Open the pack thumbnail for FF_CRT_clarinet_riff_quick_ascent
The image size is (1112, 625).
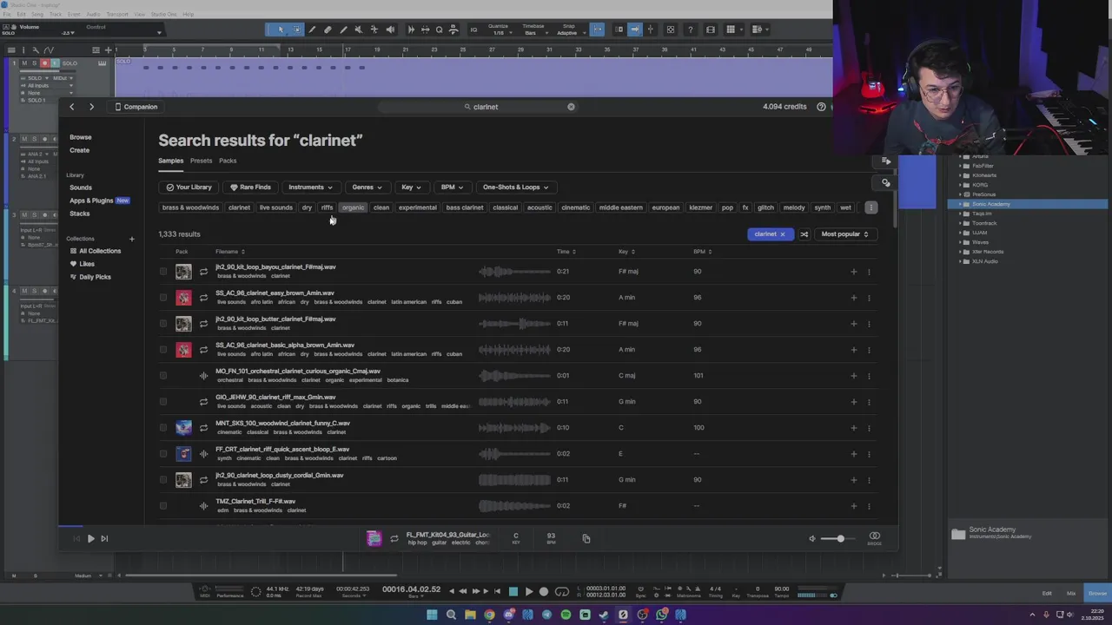click(x=183, y=454)
